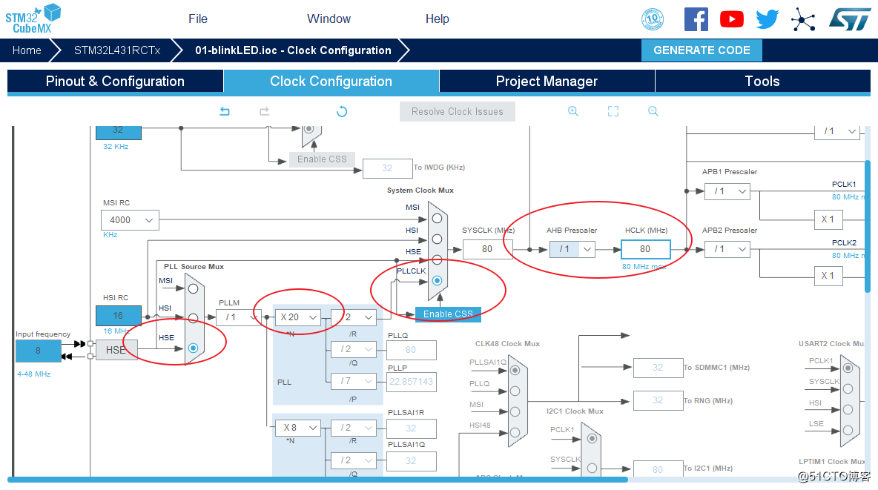Open the PLLSAI1R /2 divider dropdown

(x=354, y=428)
